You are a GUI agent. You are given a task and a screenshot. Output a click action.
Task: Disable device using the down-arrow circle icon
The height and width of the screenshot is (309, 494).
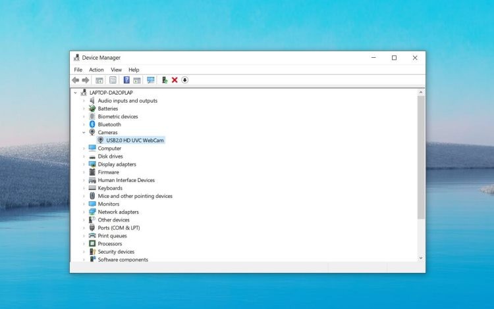click(184, 80)
